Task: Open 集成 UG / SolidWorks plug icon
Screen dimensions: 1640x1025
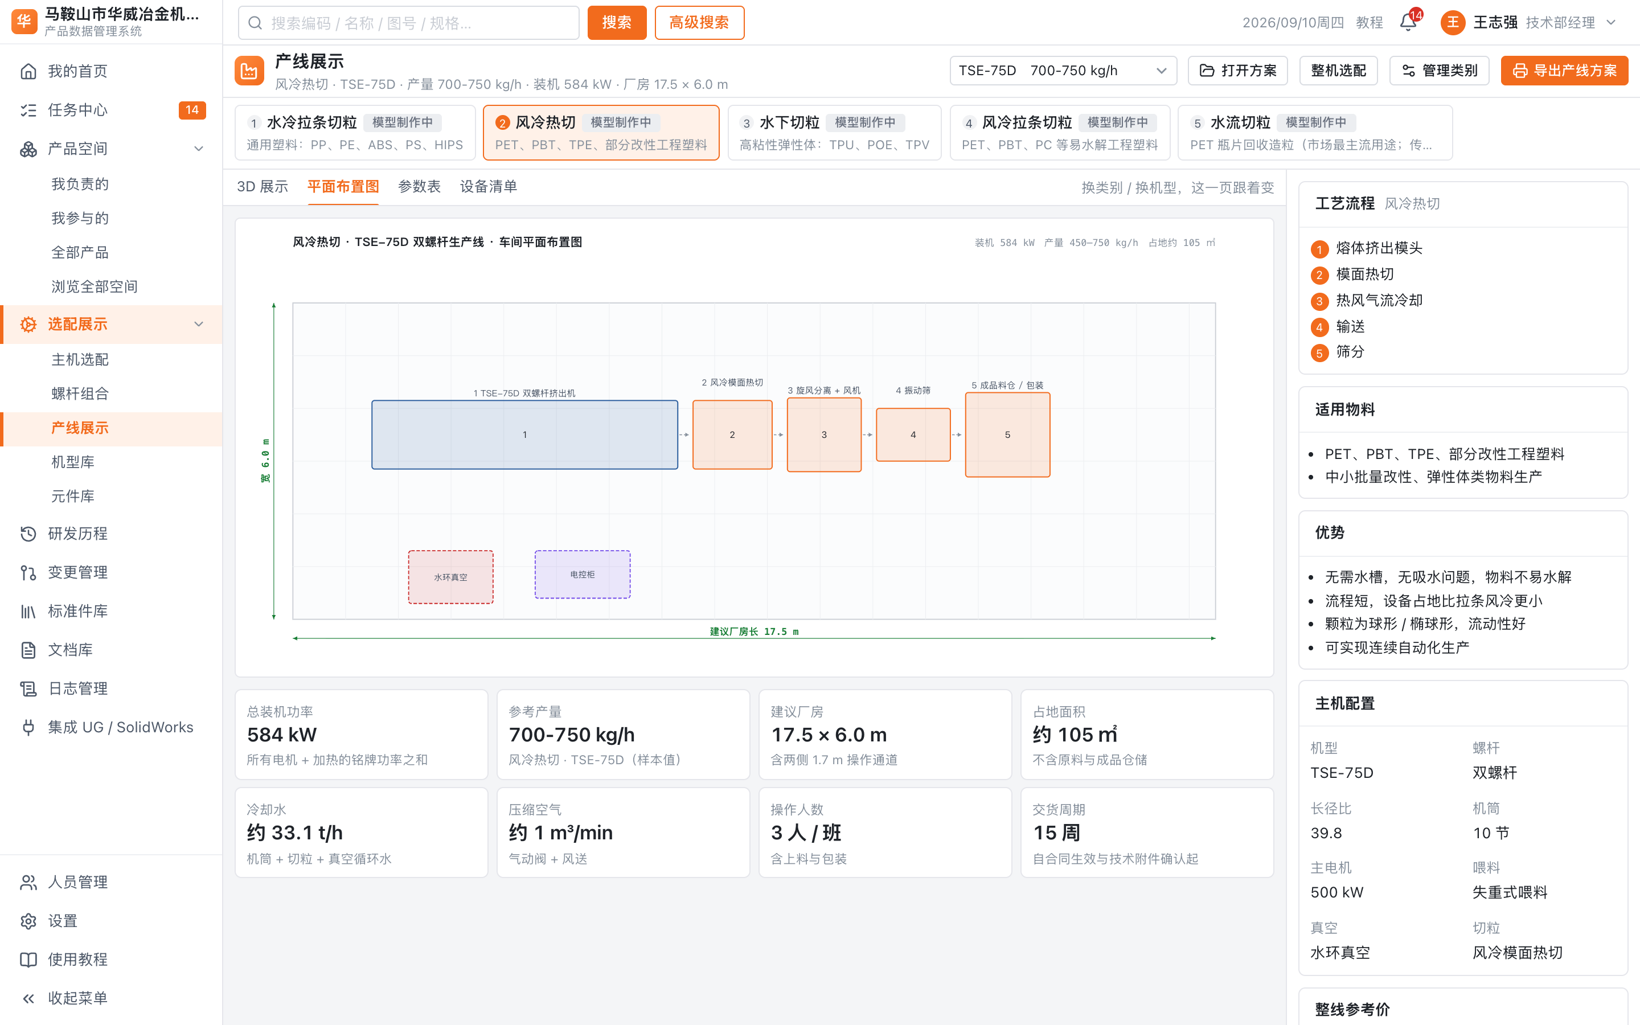Action: (x=28, y=727)
